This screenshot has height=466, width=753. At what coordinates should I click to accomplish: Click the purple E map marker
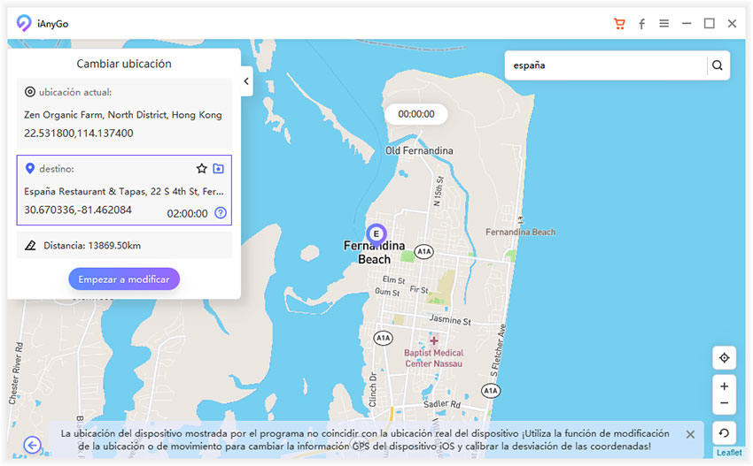(376, 233)
